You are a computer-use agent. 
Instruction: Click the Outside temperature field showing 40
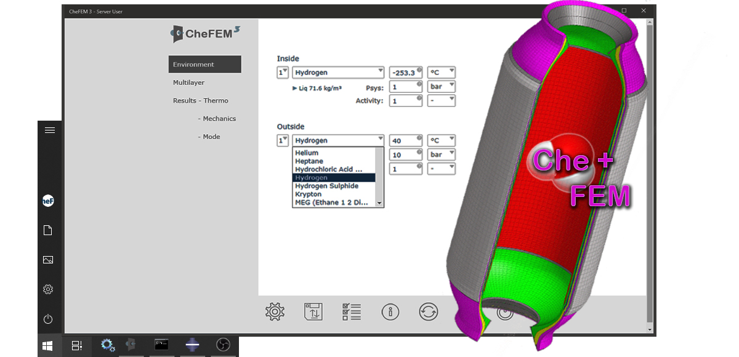tap(406, 141)
